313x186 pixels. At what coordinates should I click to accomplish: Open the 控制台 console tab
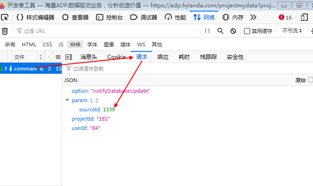108,18
